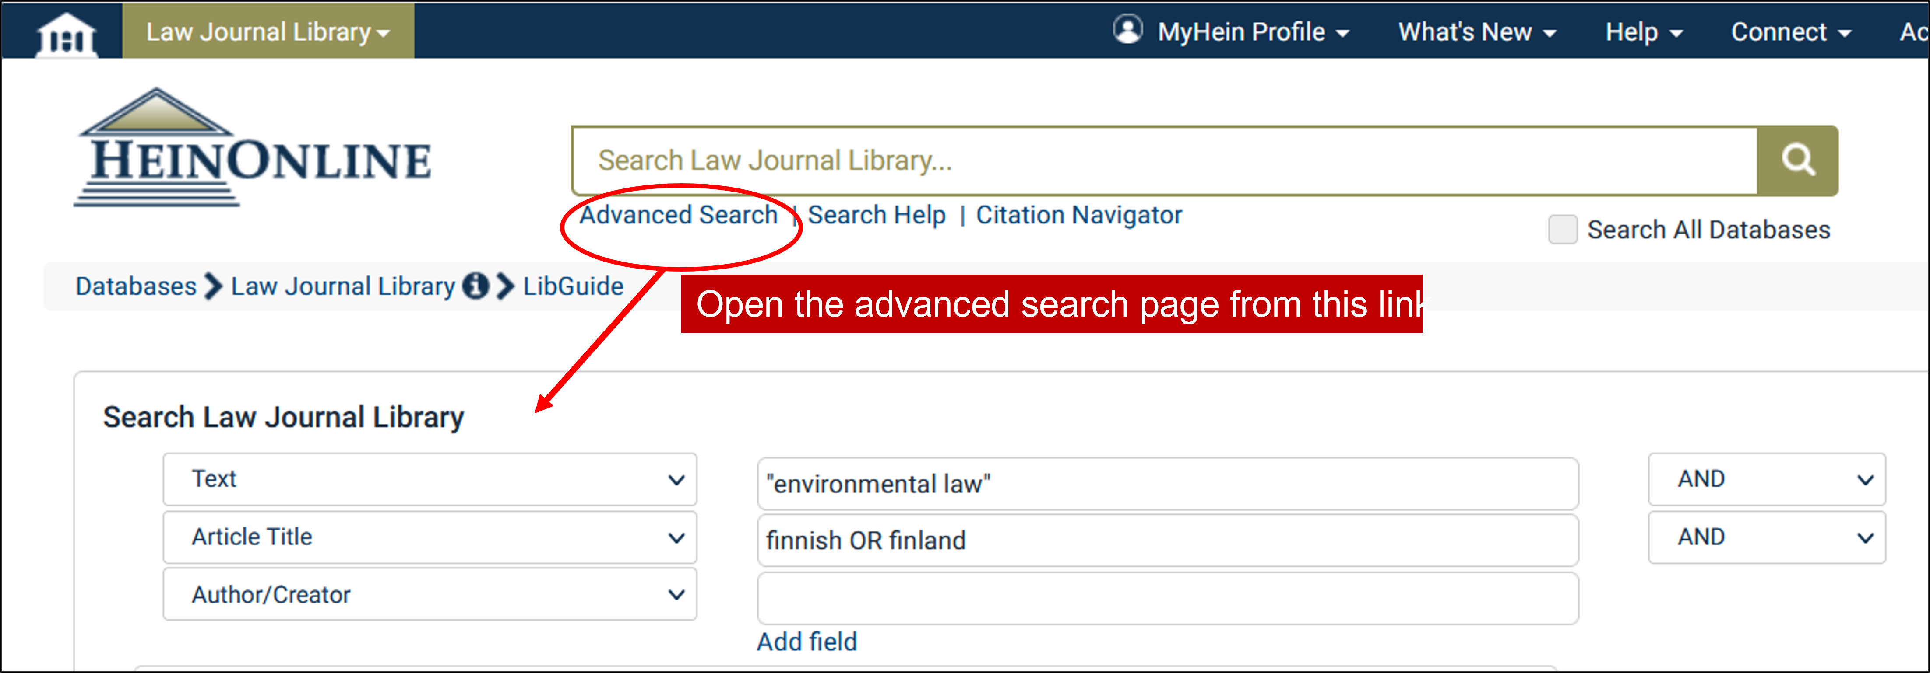Open the What's New menu
The width and height of the screenshot is (1930, 673).
coord(1477,32)
